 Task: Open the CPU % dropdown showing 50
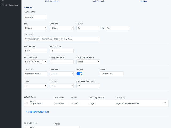(x=62, y=86)
